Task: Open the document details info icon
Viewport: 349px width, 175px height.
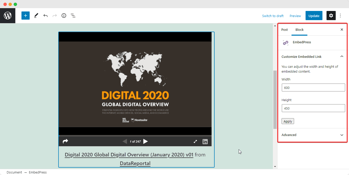Action: pyautogui.click(x=64, y=16)
